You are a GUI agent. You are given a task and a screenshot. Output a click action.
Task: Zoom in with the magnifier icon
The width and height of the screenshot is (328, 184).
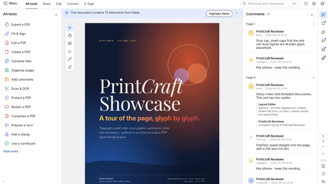click(323, 181)
